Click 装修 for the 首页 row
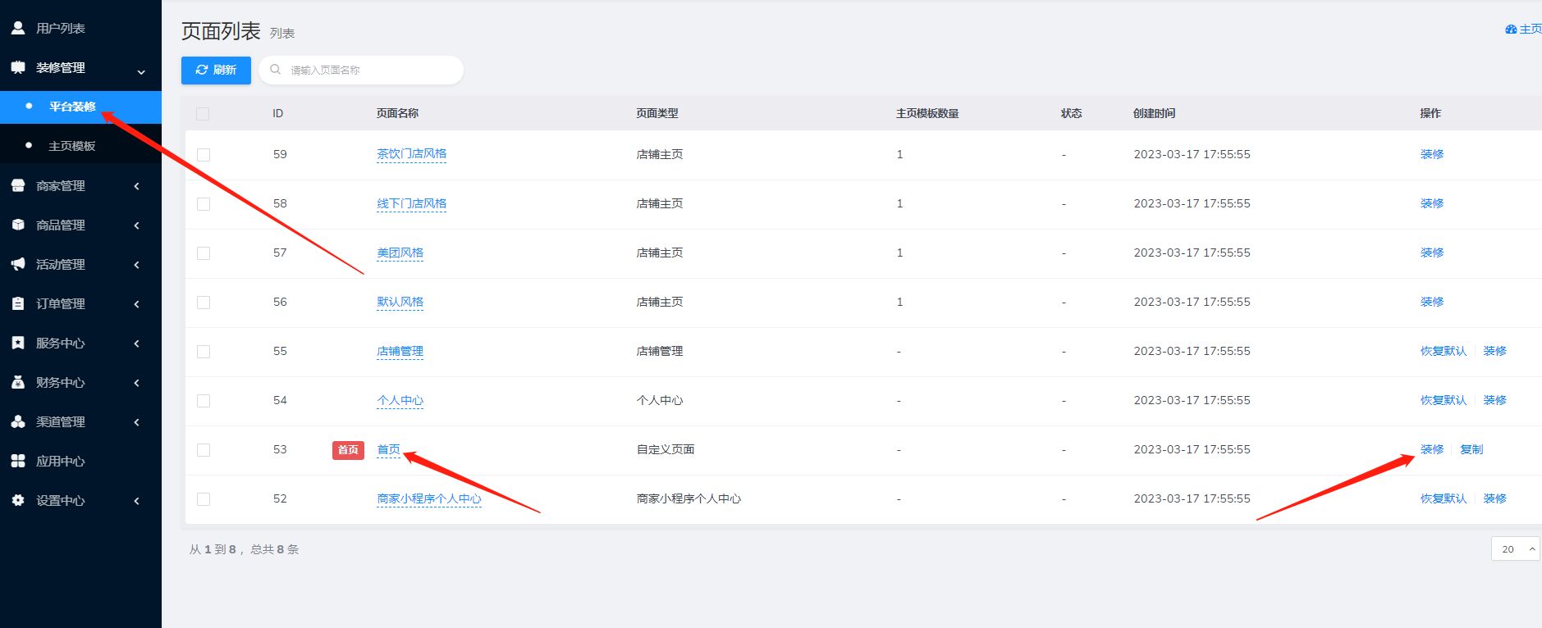This screenshot has width=1542, height=628. coord(1432,449)
